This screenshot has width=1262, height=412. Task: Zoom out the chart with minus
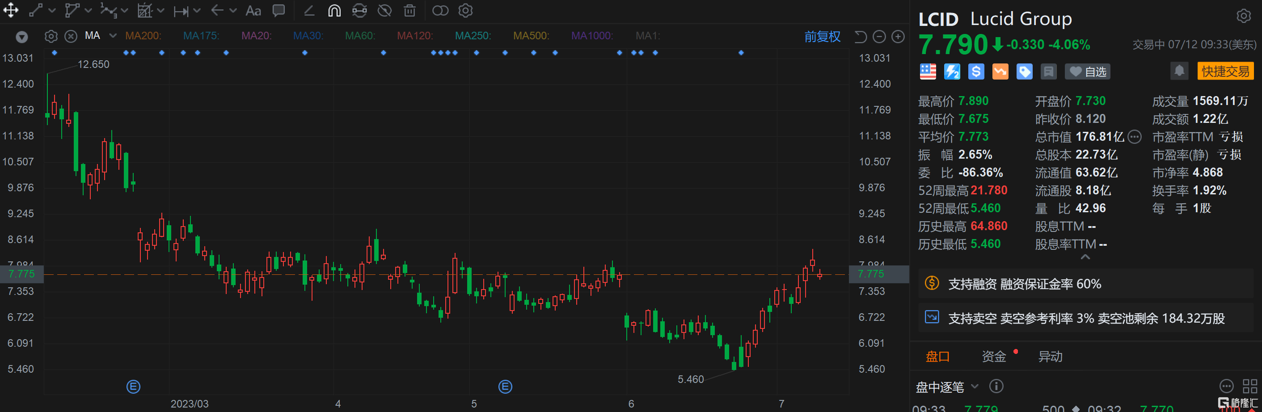[x=879, y=37]
